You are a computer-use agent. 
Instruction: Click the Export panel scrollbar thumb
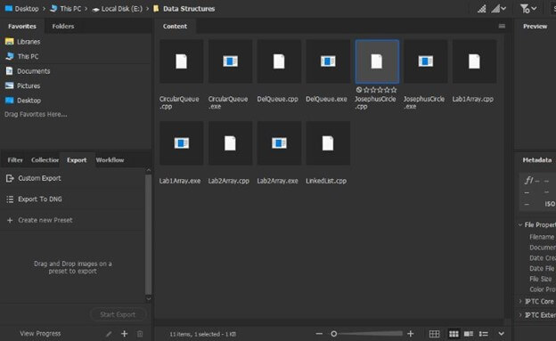coord(148,234)
